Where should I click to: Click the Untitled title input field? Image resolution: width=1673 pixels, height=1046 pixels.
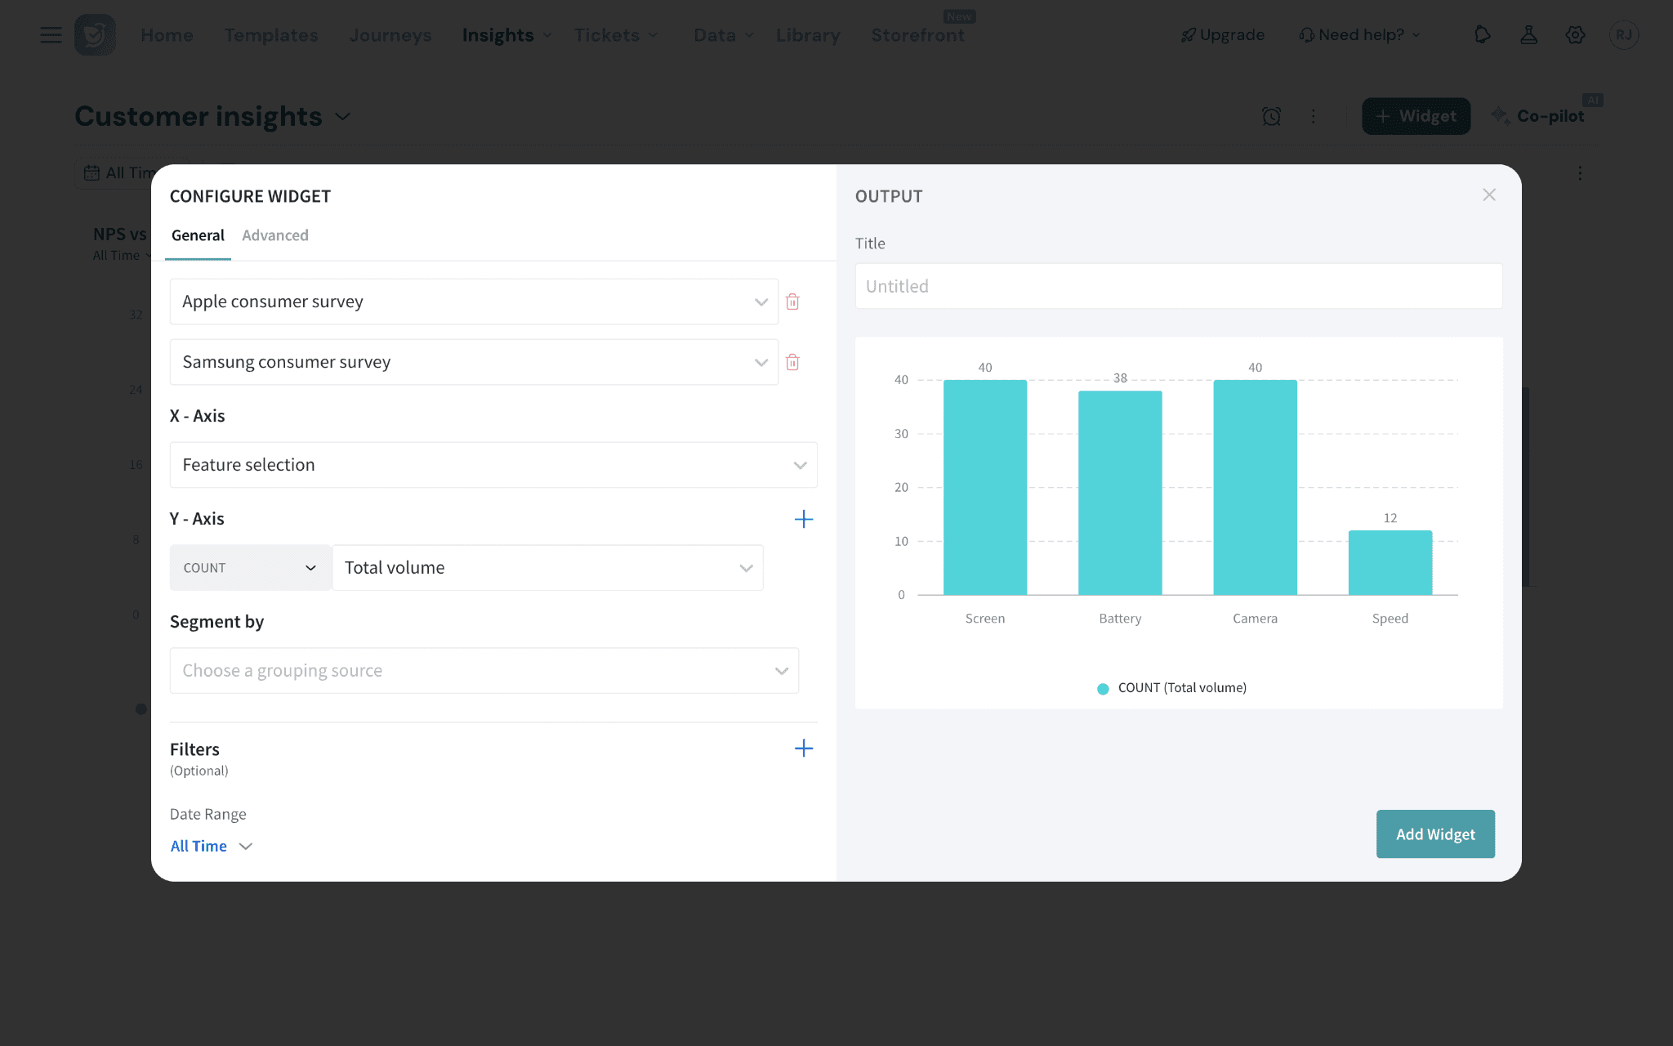(x=1178, y=286)
